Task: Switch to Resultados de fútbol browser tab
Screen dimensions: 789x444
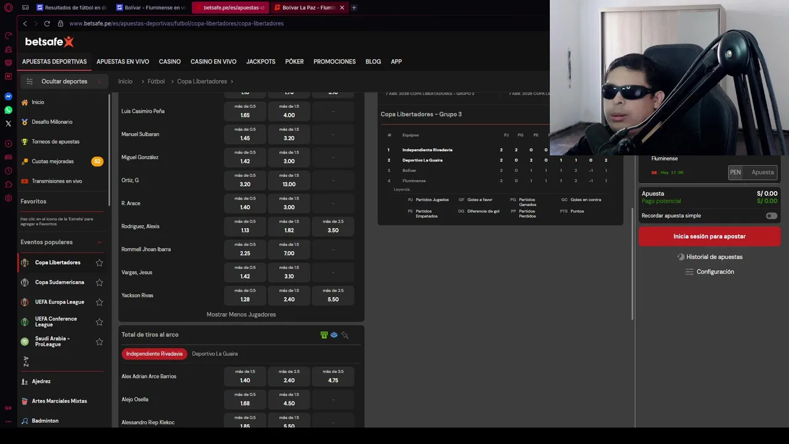Action: (x=72, y=7)
